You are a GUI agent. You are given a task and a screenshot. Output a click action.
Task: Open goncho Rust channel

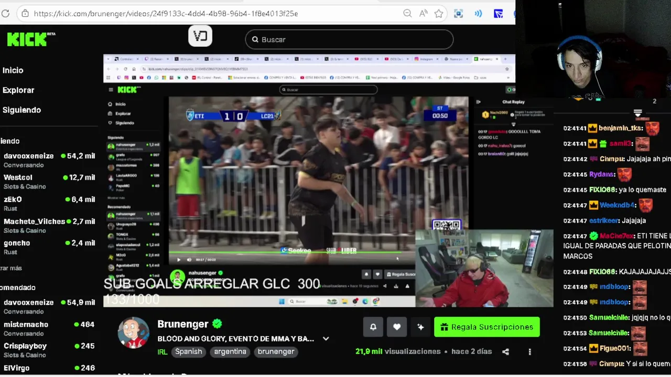(x=48, y=247)
